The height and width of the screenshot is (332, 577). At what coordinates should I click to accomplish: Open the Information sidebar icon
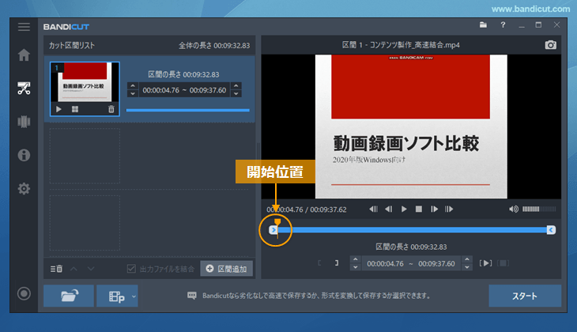click(x=24, y=155)
